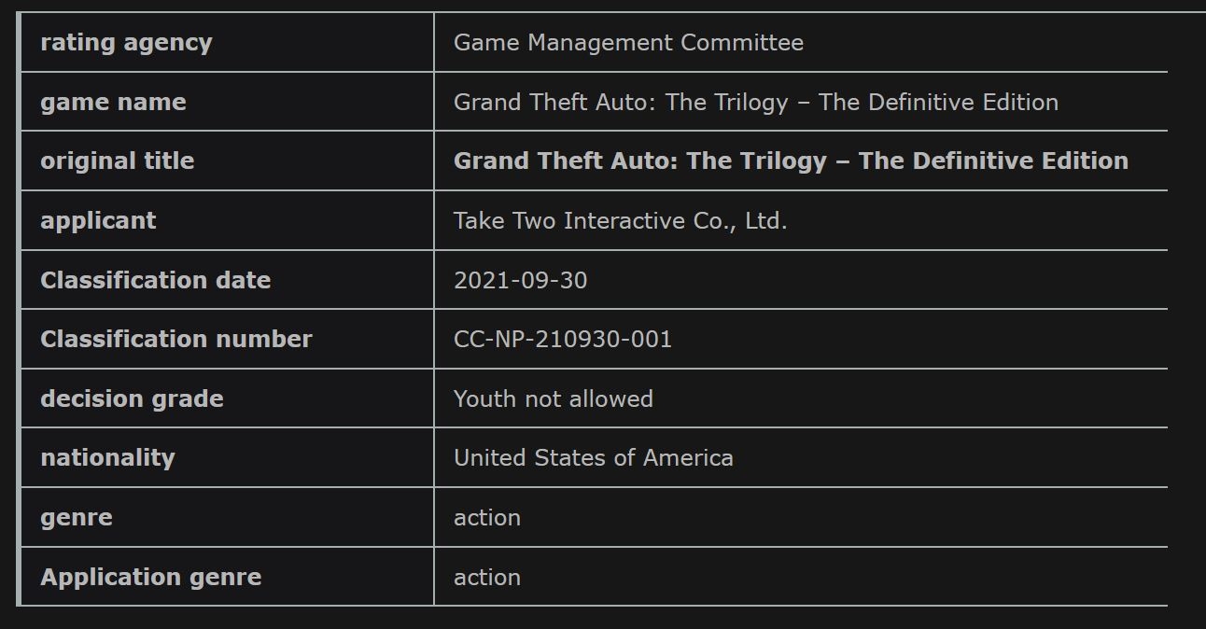Click the "Application genre" label cell

(150, 578)
